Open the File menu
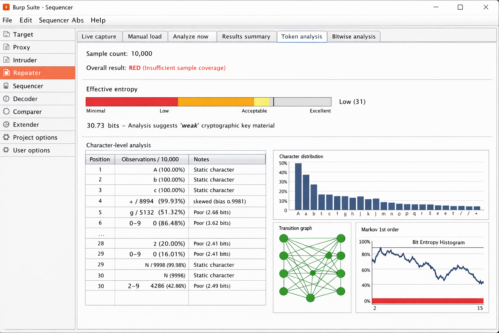The width and height of the screenshot is (499, 333). (x=7, y=20)
